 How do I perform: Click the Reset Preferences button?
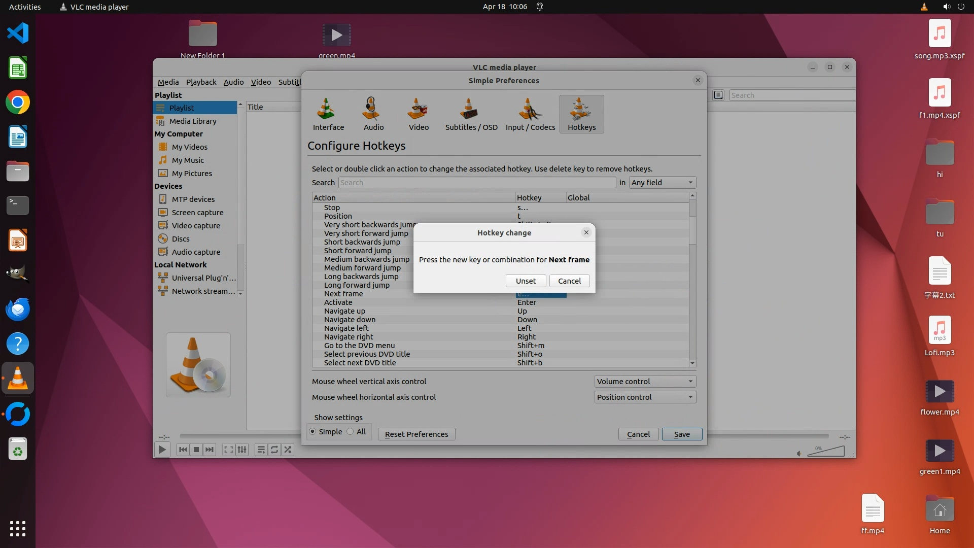point(416,434)
